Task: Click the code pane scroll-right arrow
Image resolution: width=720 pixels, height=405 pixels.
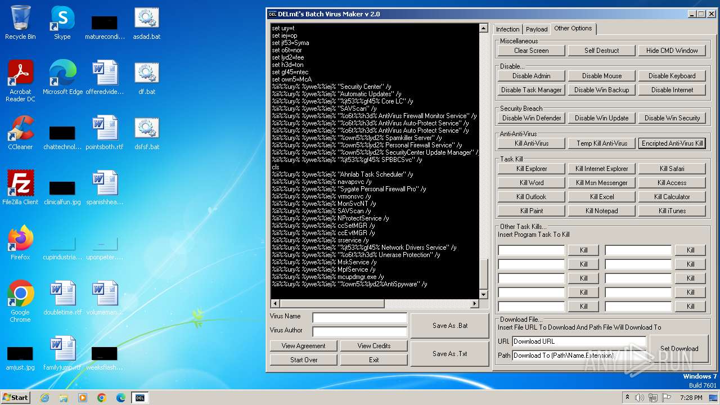Action: 475,304
